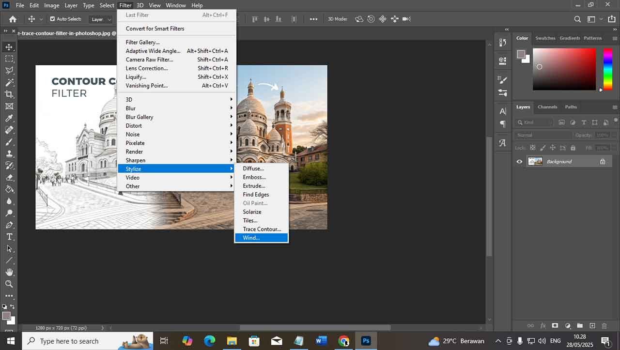Open the Glyphs panel icon

tap(502, 143)
